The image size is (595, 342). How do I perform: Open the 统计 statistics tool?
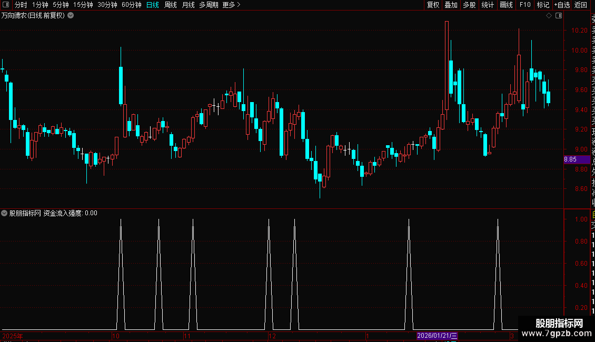click(487, 5)
